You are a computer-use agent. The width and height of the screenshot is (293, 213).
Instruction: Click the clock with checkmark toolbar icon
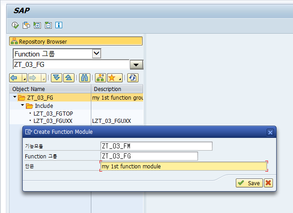pyautogui.click(x=15, y=25)
